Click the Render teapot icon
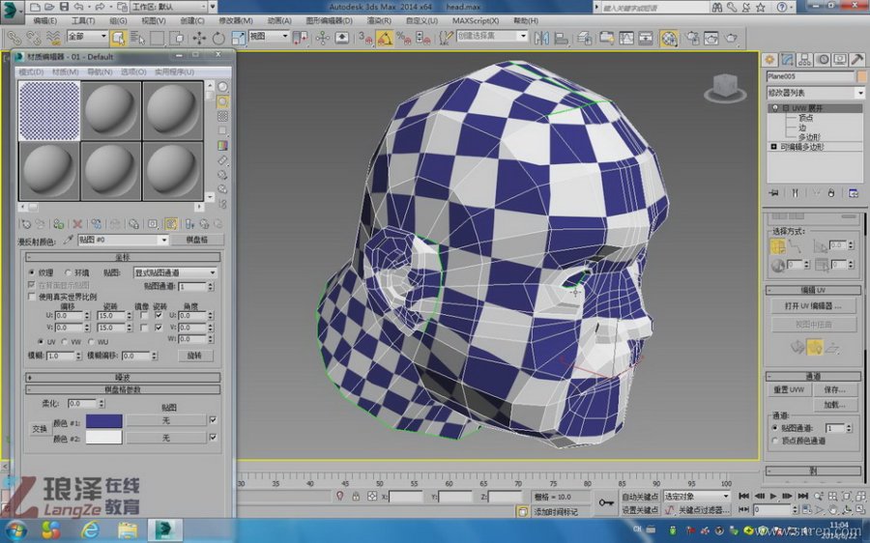The width and height of the screenshot is (870, 543). pyautogui.click(x=732, y=38)
